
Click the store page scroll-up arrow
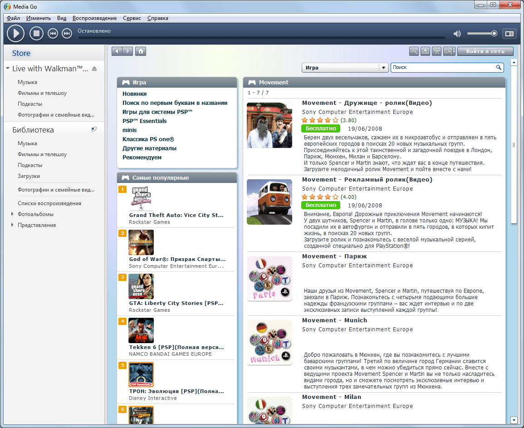(514, 62)
